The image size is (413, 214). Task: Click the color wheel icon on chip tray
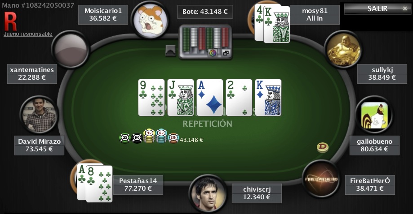213,53
